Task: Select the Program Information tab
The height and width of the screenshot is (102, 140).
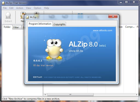Action: (40, 24)
